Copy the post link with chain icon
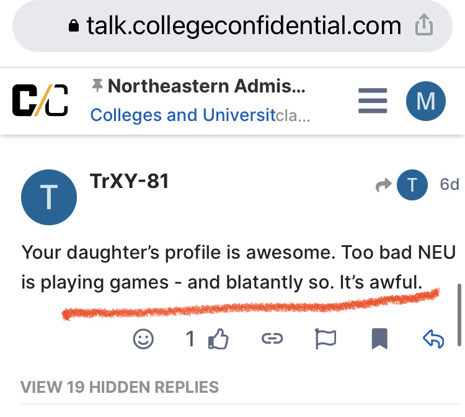 pyautogui.click(x=272, y=338)
